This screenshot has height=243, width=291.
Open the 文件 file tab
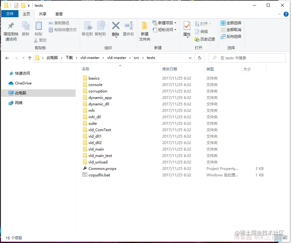click(10, 14)
